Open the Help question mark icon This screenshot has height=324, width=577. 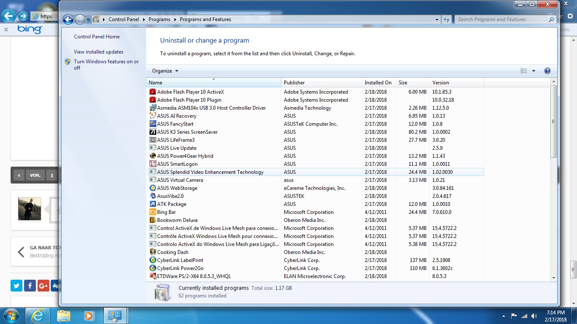pyautogui.click(x=547, y=71)
